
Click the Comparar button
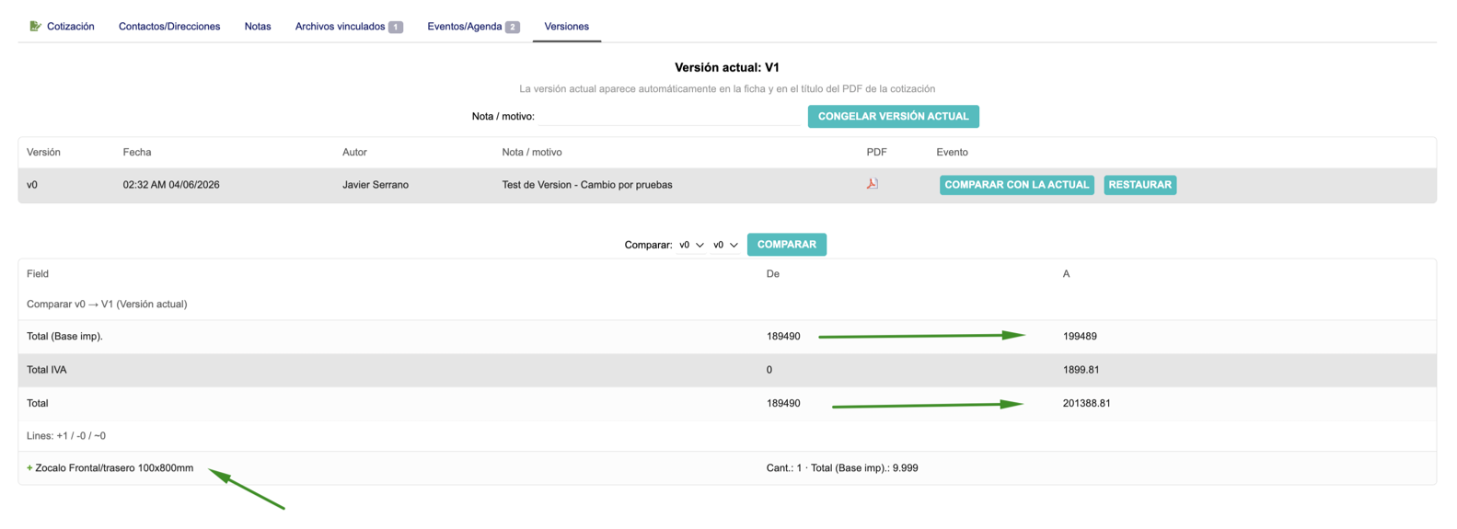point(786,245)
